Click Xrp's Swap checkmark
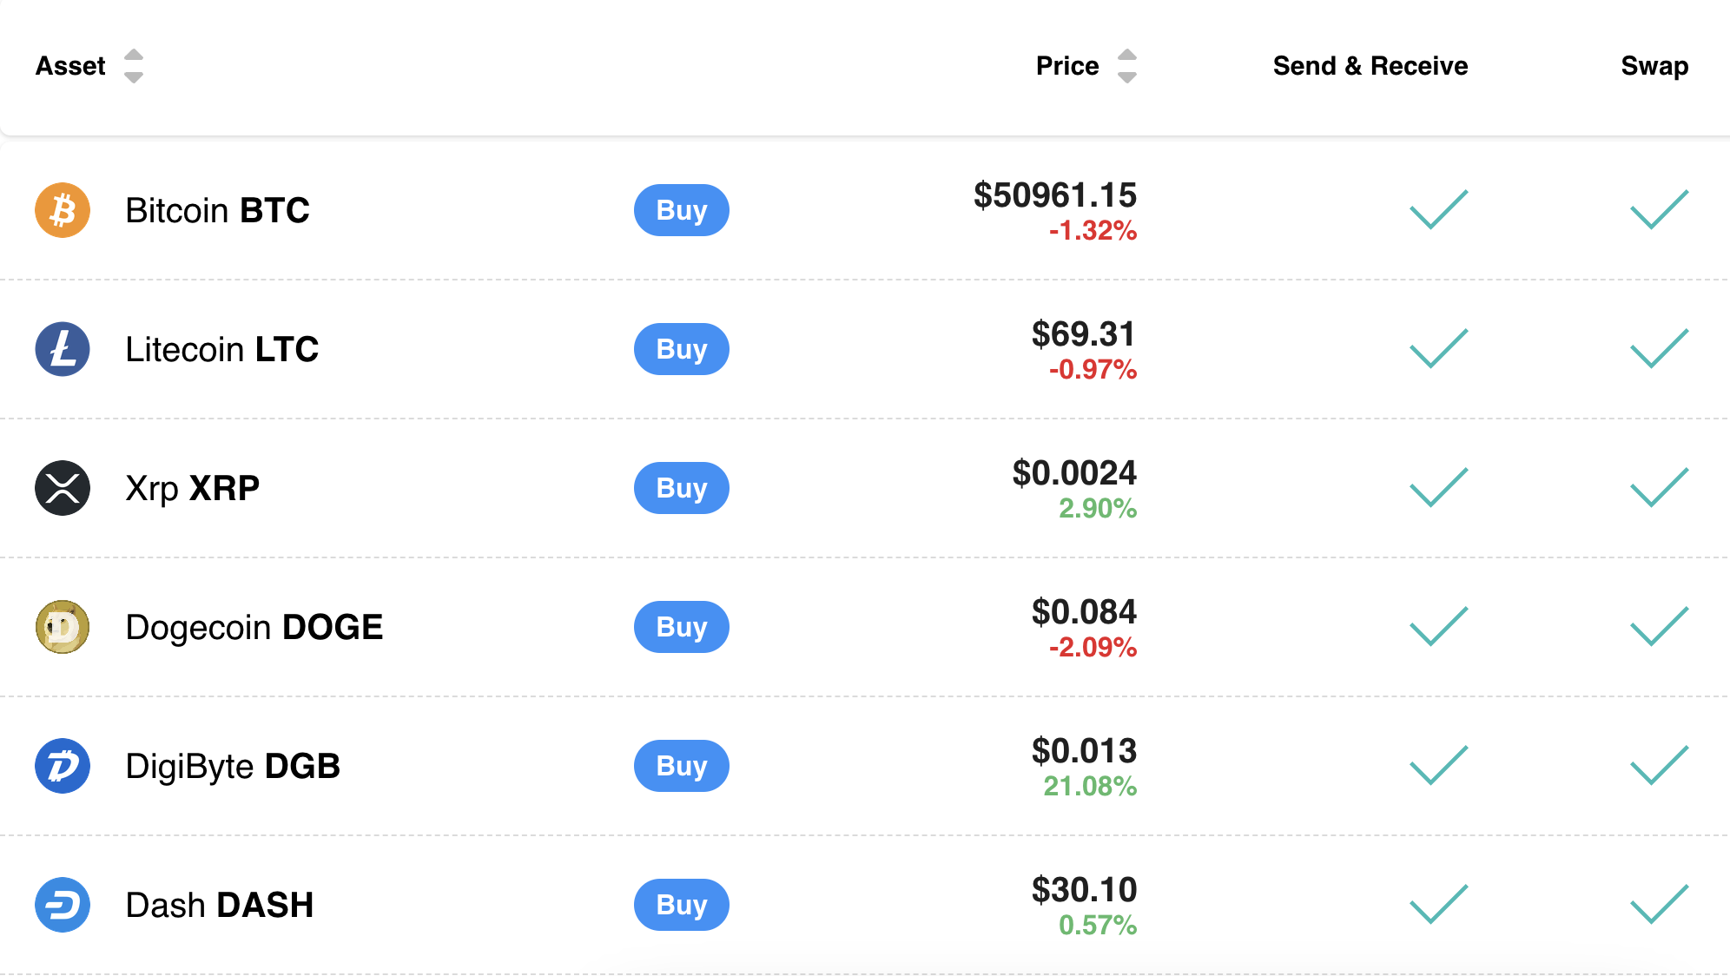 click(x=1659, y=487)
